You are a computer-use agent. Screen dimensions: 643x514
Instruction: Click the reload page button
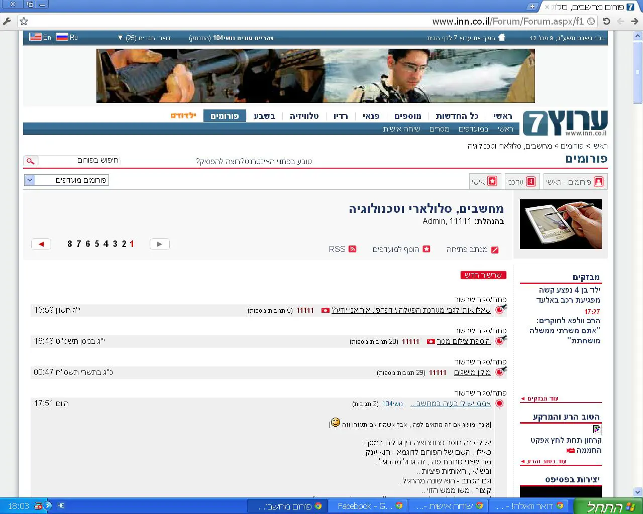(x=606, y=21)
